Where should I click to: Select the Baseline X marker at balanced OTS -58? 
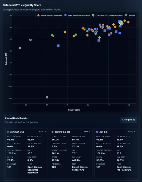pyautogui.click(x=47, y=97)
